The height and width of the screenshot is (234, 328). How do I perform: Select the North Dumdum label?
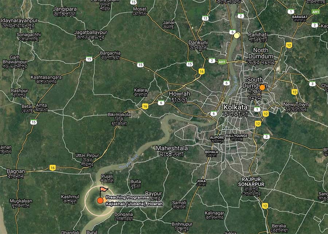261,56
